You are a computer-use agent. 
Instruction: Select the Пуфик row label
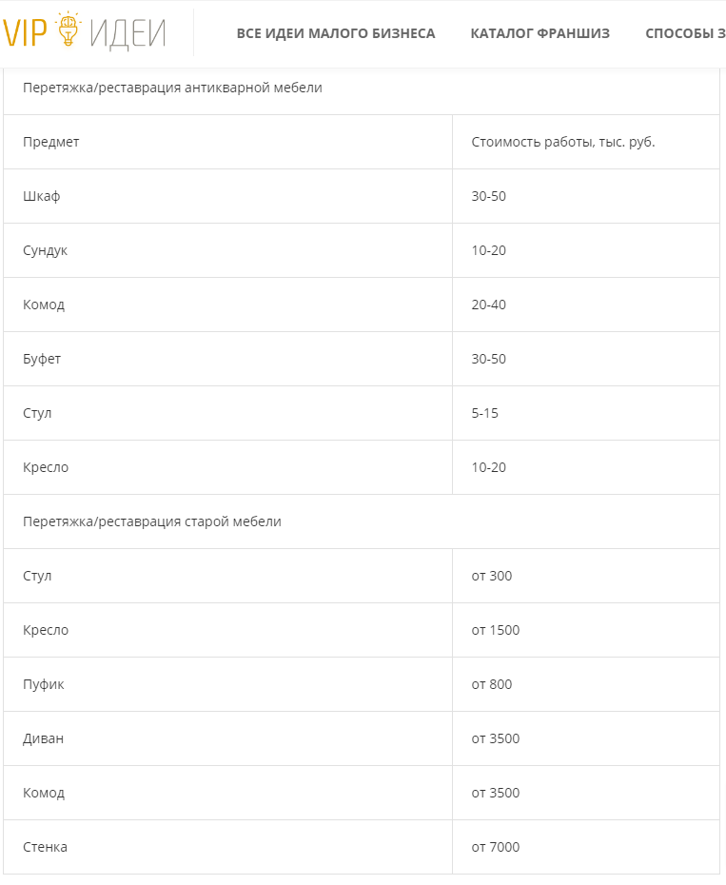coord(44,684)
